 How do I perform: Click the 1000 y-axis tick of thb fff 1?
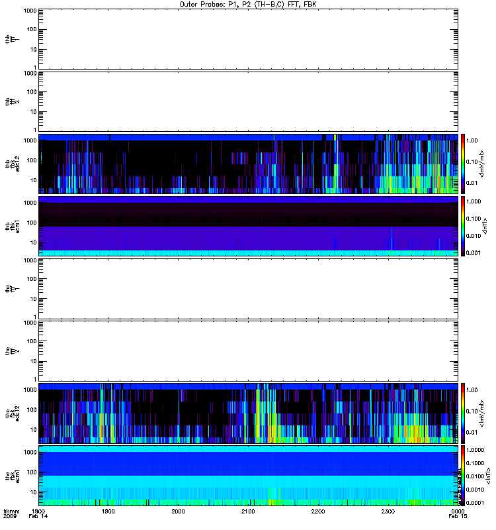(x=30, y=11)
